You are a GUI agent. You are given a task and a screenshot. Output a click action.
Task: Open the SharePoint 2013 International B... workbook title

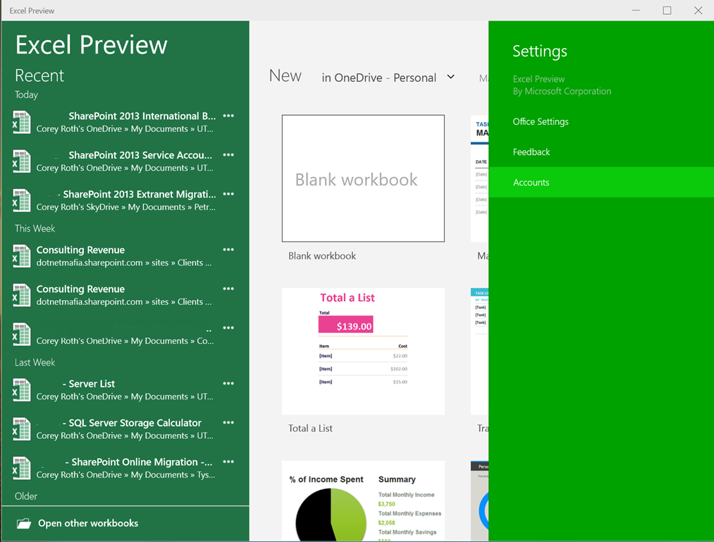click(142, 116)
